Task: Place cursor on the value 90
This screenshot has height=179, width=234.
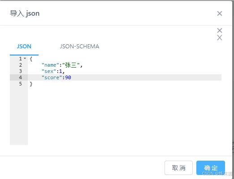Action: 68,77
